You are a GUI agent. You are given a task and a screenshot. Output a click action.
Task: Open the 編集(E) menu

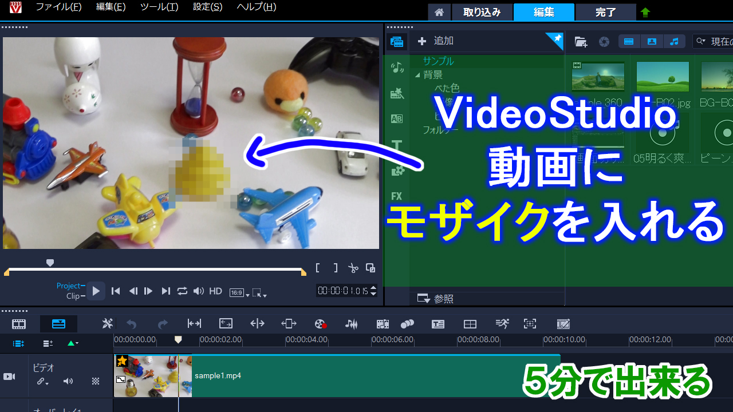pyautogui.click(x=111, y=7)
